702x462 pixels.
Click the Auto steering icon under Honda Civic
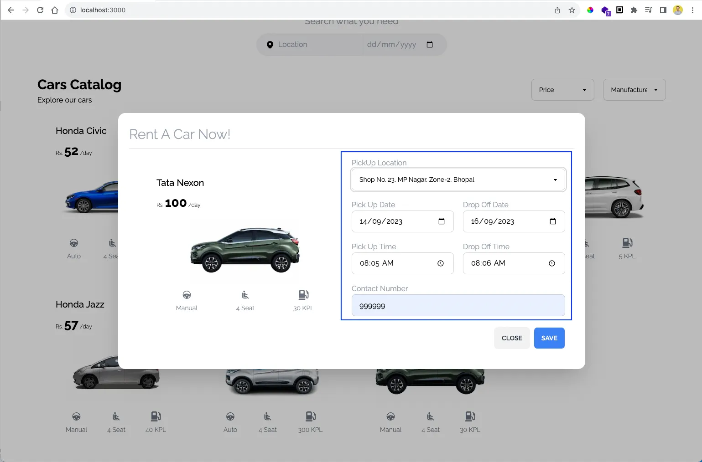tap(74, 243)
